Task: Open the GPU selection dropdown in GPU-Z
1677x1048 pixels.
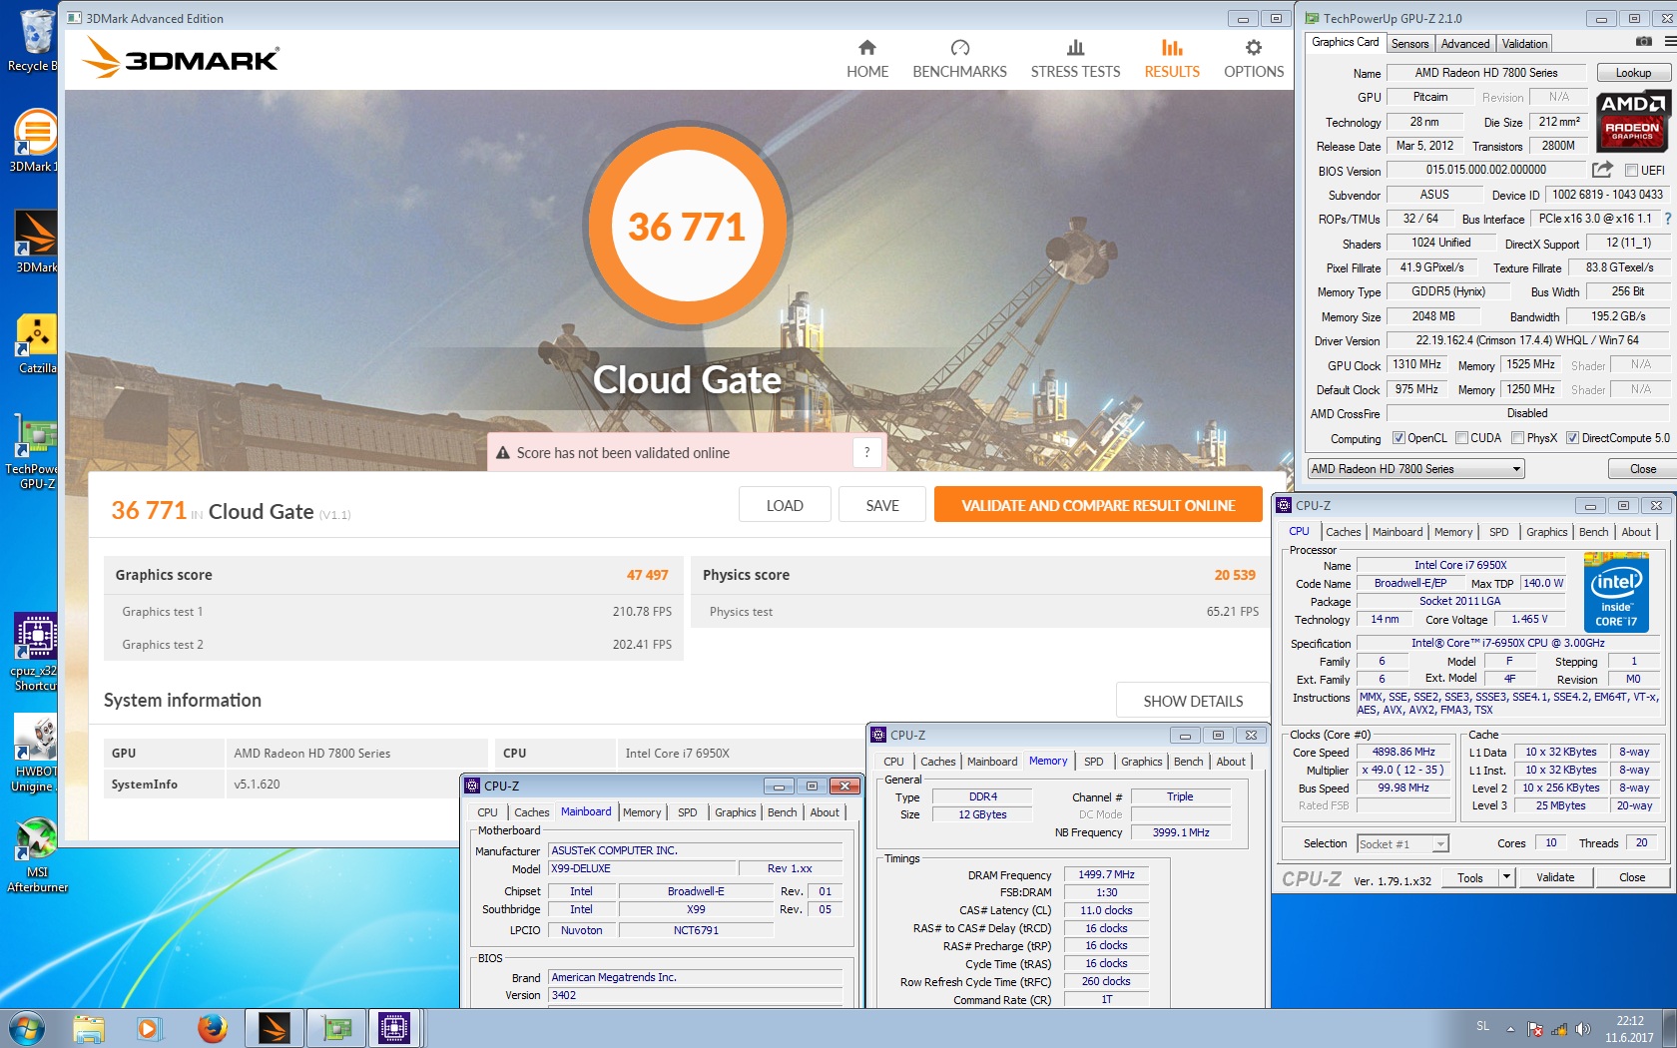Action: pos(1415,469)
